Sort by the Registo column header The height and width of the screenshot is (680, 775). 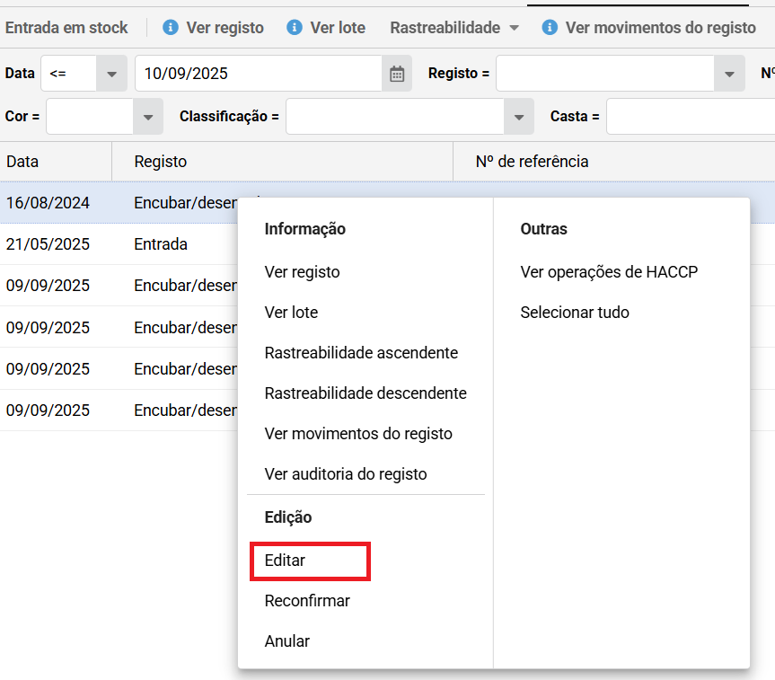282,162
